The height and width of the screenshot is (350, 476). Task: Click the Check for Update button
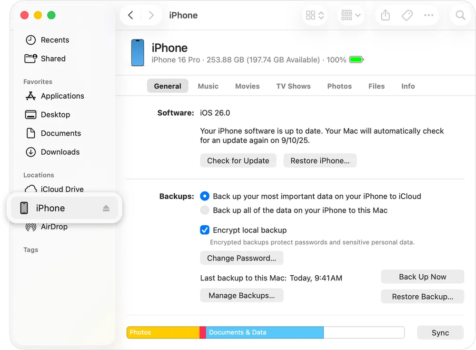[x=238, y=160]
